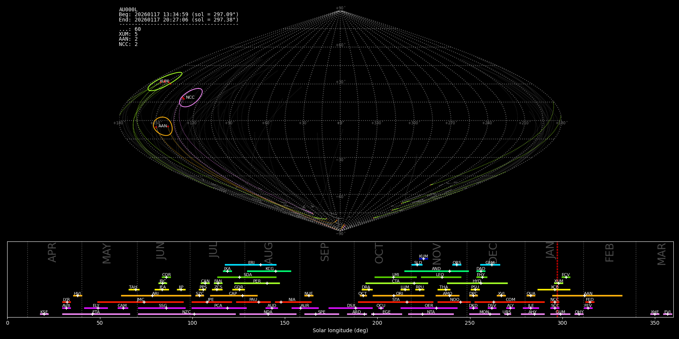Click the KCG shower bar label

click(x=270, y=269)
